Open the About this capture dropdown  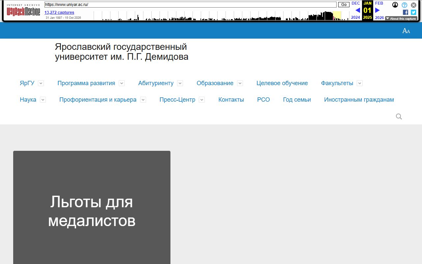coord(401,19)
